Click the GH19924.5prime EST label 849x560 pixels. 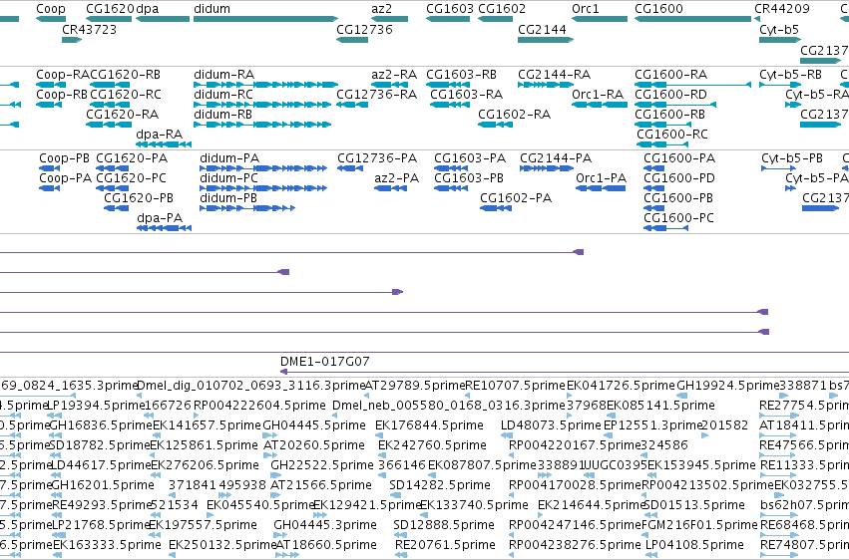tap(728, 386)
